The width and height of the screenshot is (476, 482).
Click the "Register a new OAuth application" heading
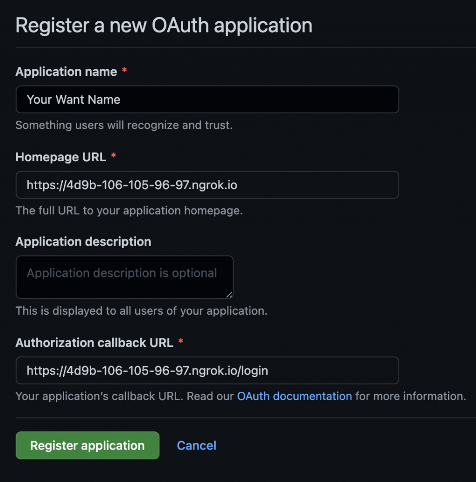(164, 25)
